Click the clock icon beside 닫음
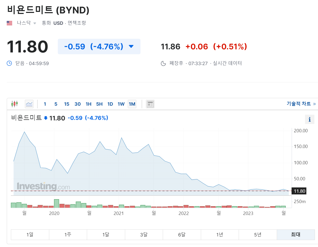Screen dimensions: 318x247 9,63
